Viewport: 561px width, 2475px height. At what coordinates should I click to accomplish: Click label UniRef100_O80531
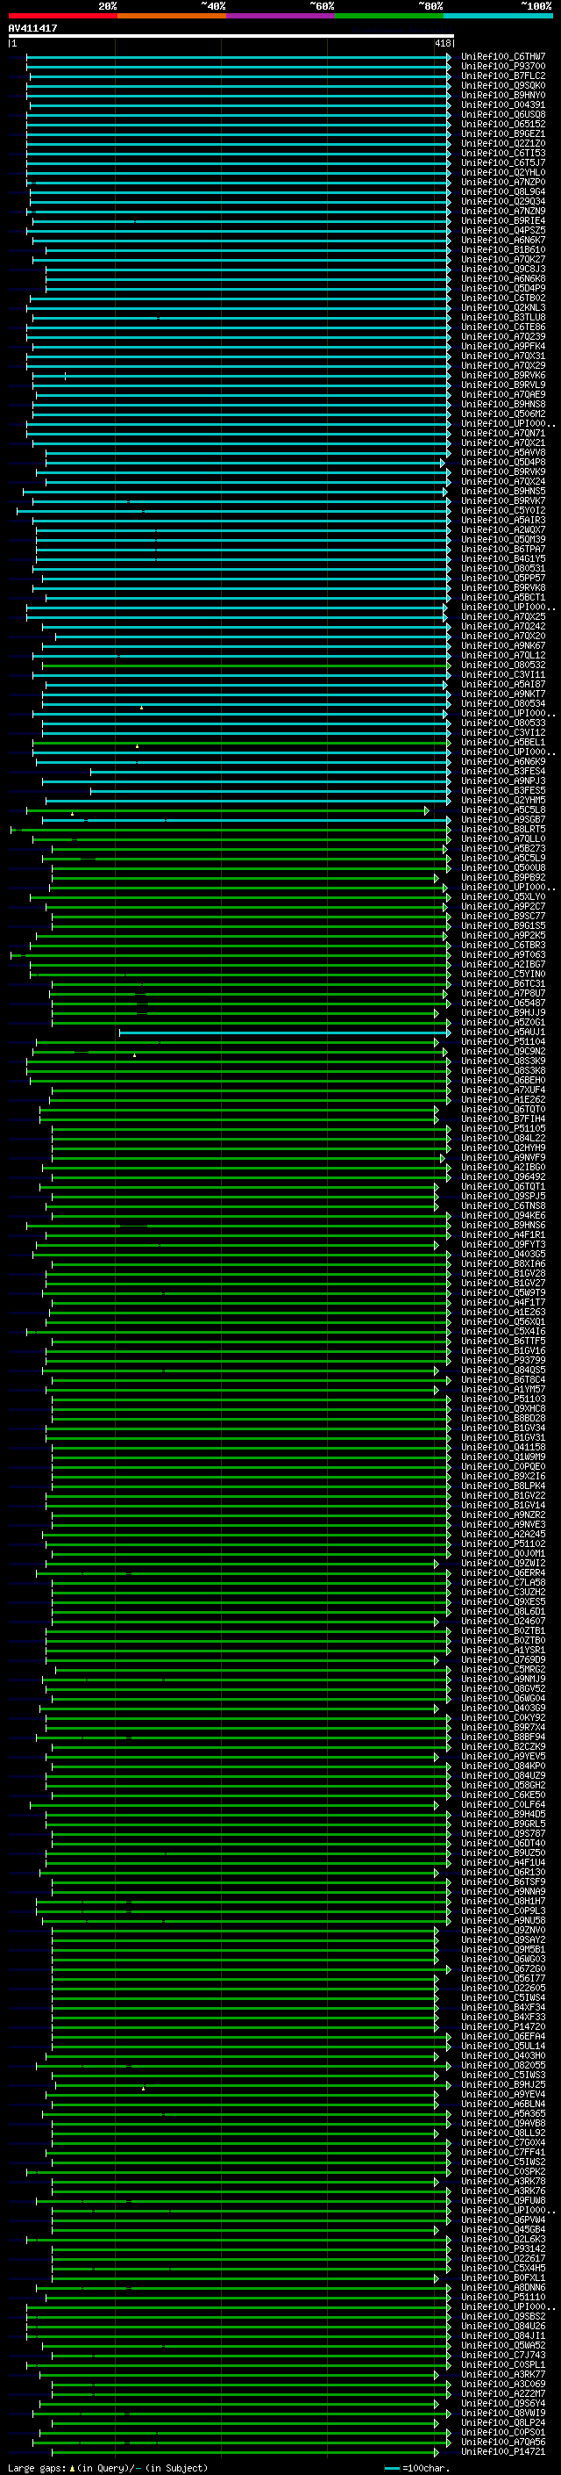pyautogui.click(x=503, y=569)
